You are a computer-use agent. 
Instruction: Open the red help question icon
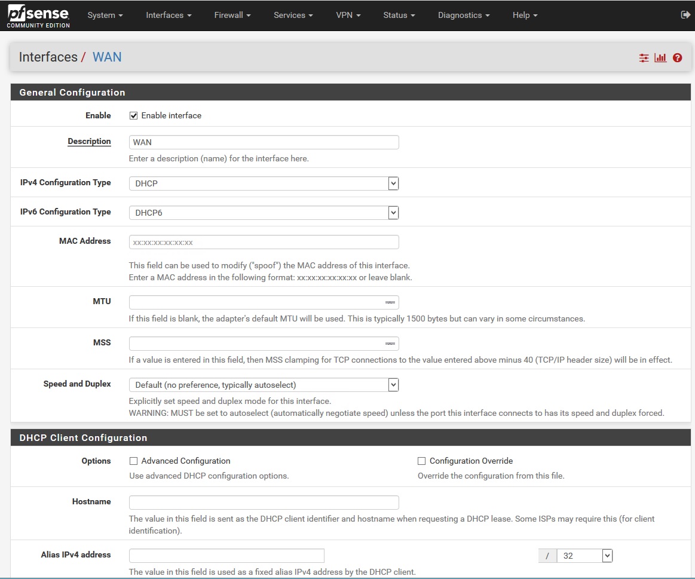[677, 57]
